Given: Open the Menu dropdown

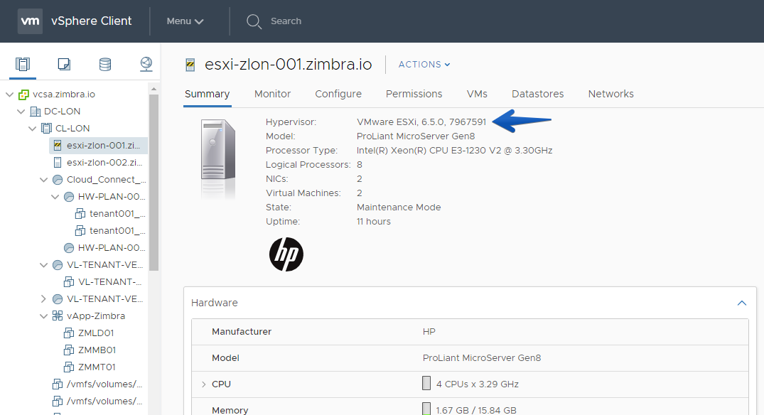Looking at the screenshot, I should point(185,21).
